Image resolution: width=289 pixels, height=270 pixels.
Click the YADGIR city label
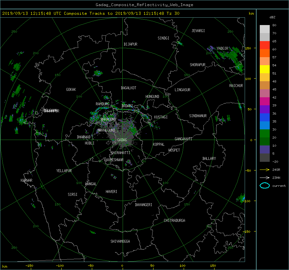[x=222, y=48]
